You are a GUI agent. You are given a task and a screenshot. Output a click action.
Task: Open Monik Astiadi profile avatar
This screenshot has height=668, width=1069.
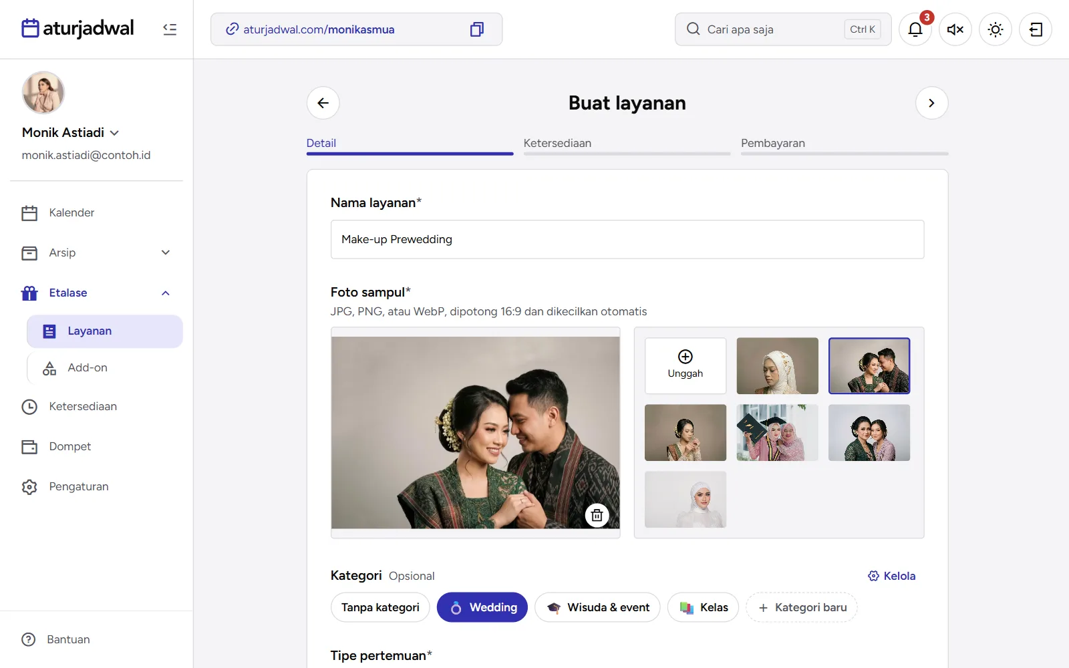coord(43,93)
